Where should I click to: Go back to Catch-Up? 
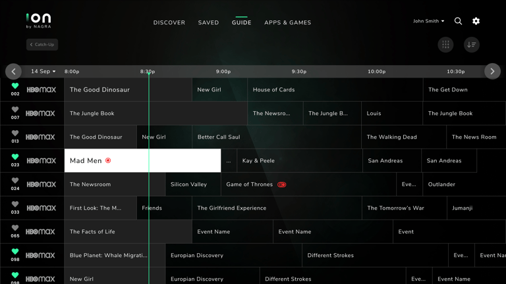coord(42,45)
